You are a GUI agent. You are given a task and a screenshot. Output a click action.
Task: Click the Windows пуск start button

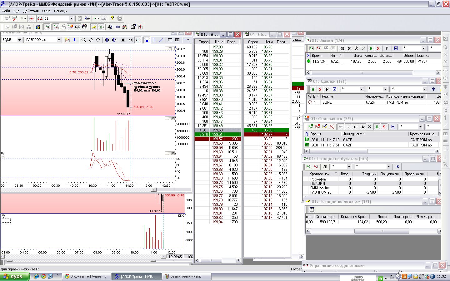(x=15, y=276)
